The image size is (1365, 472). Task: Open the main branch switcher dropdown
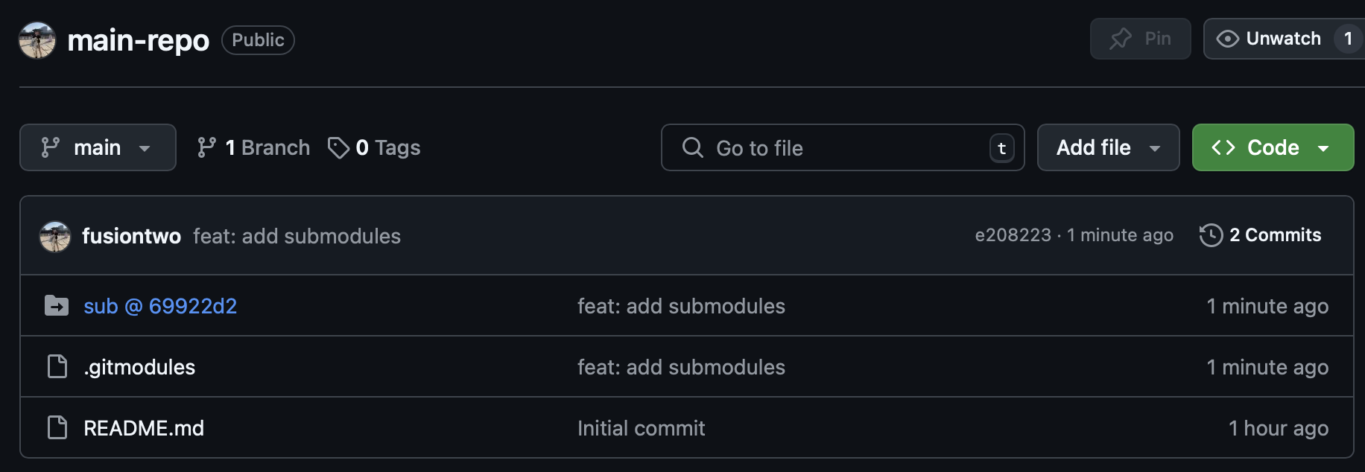click(98, 147)
